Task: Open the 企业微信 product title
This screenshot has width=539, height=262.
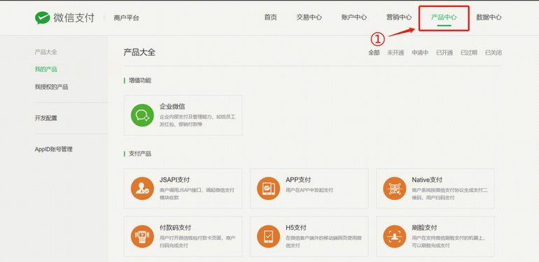Action: tap(172, 107)
